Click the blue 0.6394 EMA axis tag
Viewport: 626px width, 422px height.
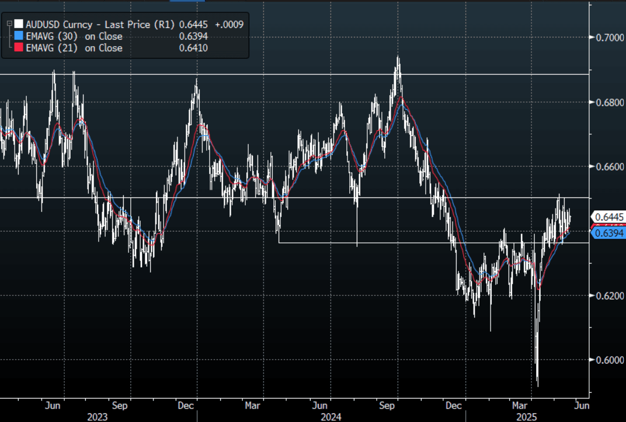(x=609, y=233)
